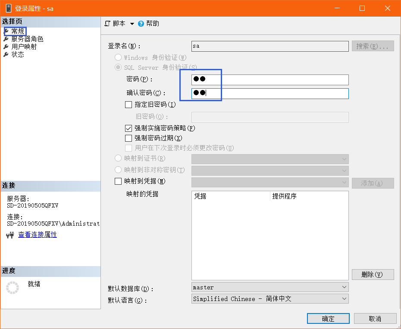401x329 pixels.
Task: Click wrench icon beside 常规
Action: (6, 31)
